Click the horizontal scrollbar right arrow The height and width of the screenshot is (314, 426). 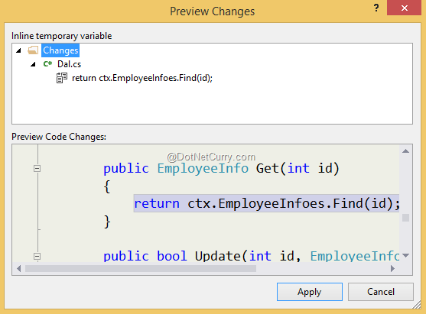[x=392, y=269]
